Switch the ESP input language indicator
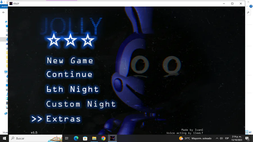This screenshot has width=253, height=142. pyautogui.click(x=227, y=138)
